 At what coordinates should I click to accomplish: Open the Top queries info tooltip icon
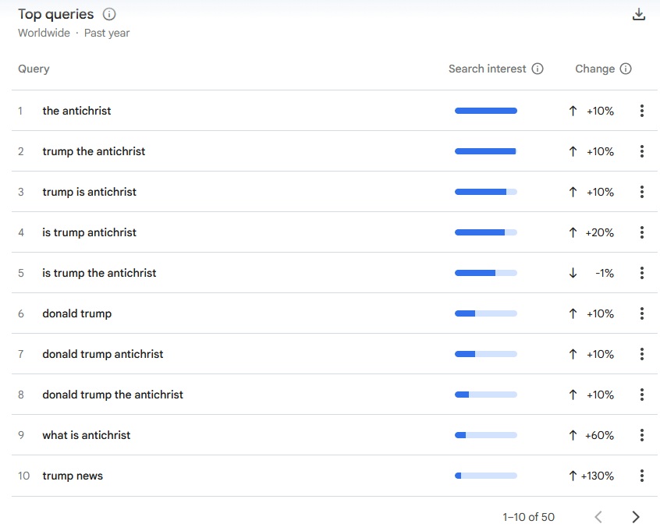pos(109,14)
